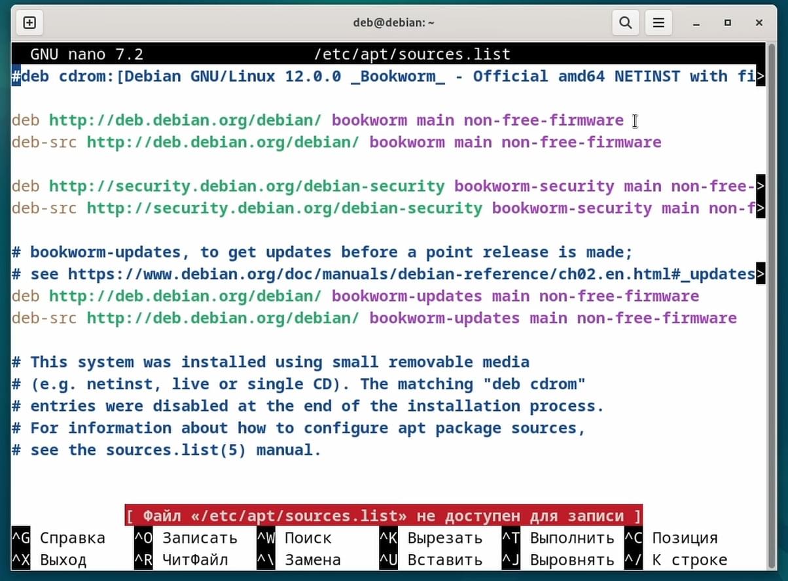This screenshot has width=788, height=581.
Task: Open the terminal hamburger menu
Action: pyautogui.click(x=658, y=23)
